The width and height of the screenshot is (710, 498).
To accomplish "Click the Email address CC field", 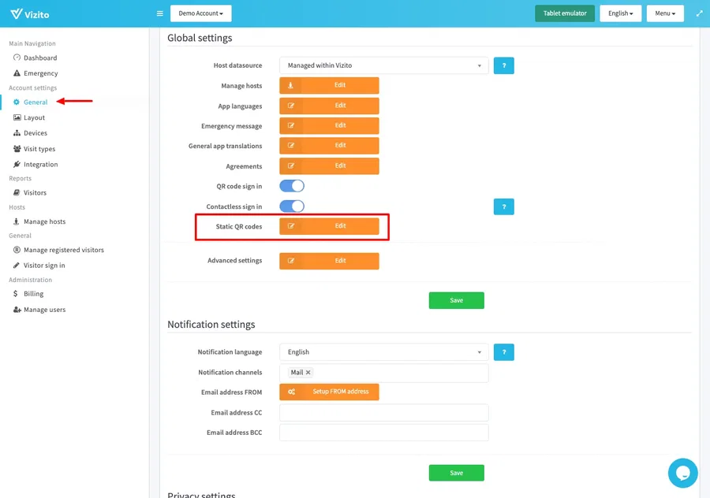I will (x=383, y=413).
